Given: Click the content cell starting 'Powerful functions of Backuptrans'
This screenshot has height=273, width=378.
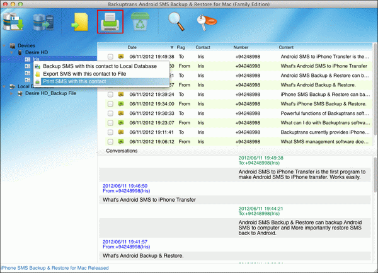Looking at the screenshot, I should (x=324, y=113).
